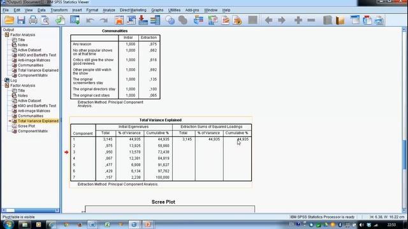Click the taskbar clock showing 22:53

(391, 225)
